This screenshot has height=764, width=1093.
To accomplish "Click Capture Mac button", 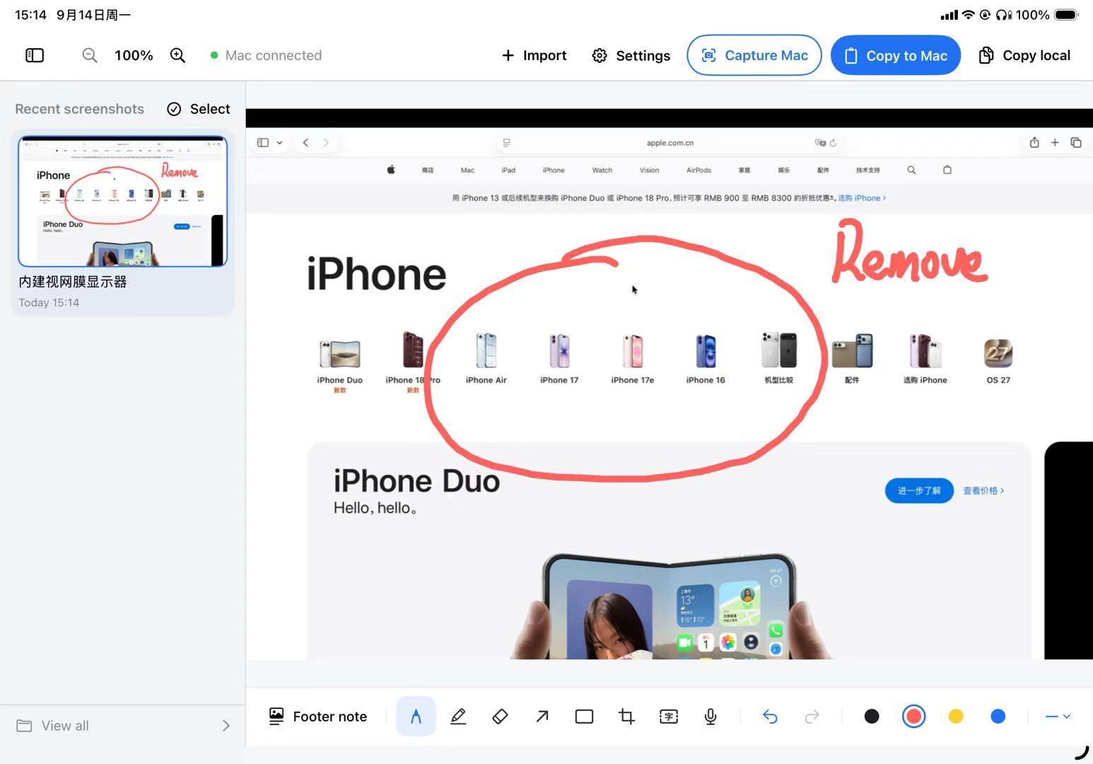I will [x=754, y=55].
